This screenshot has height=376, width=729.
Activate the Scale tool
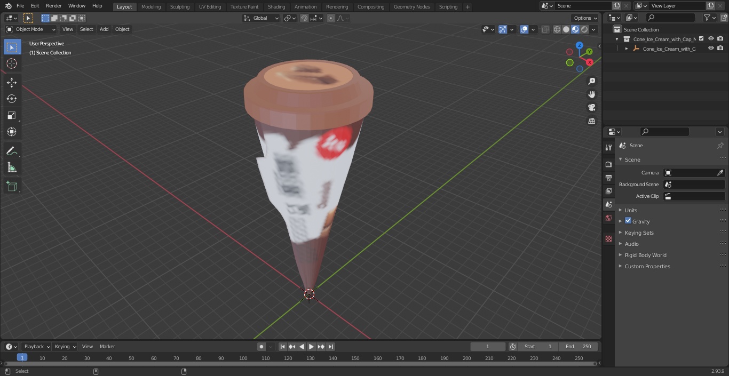click(x=12, y=115)
